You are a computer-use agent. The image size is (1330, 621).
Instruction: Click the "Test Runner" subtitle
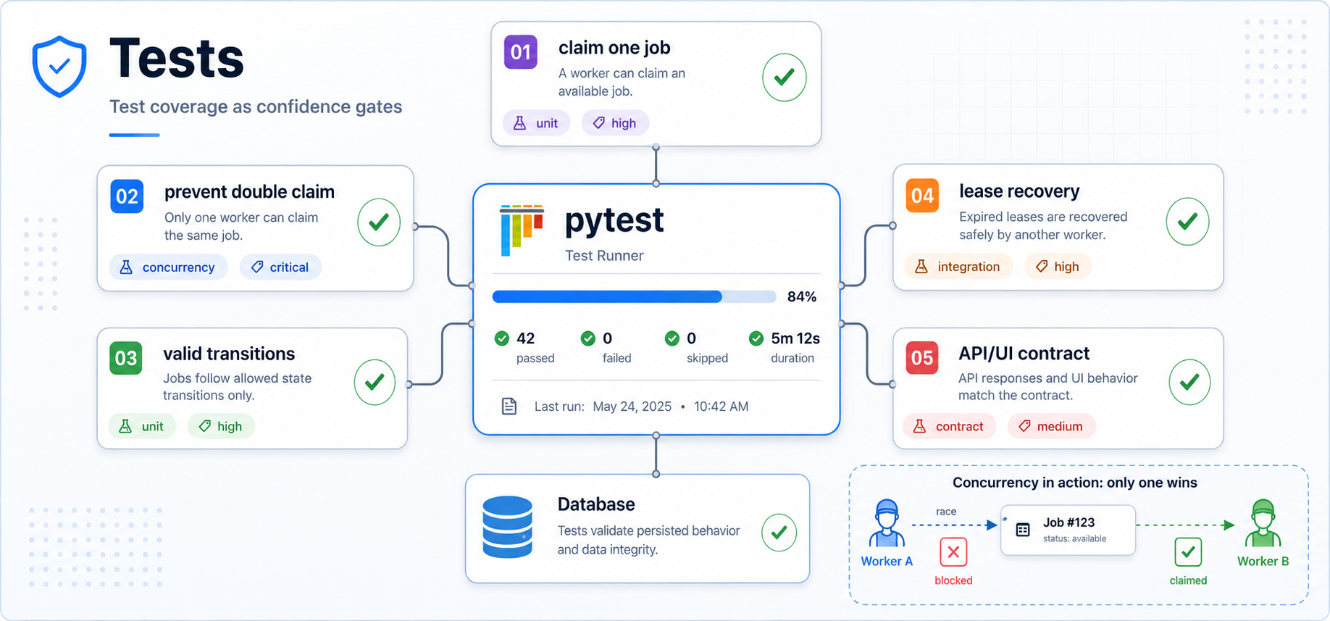604,256
